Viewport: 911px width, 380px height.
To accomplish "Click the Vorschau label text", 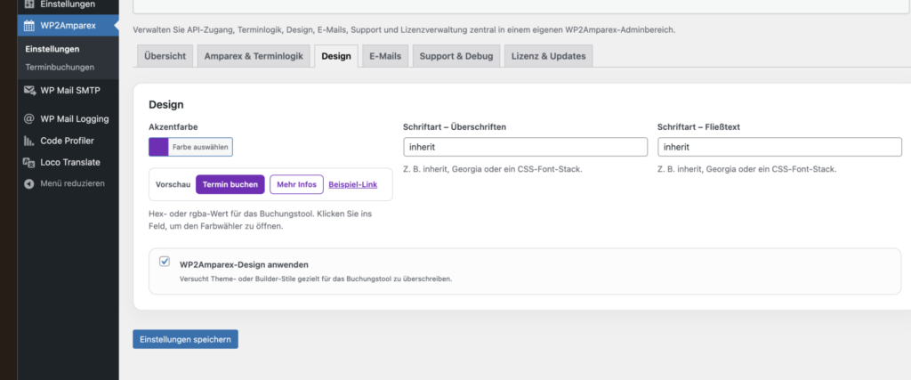I will (173, 185).
